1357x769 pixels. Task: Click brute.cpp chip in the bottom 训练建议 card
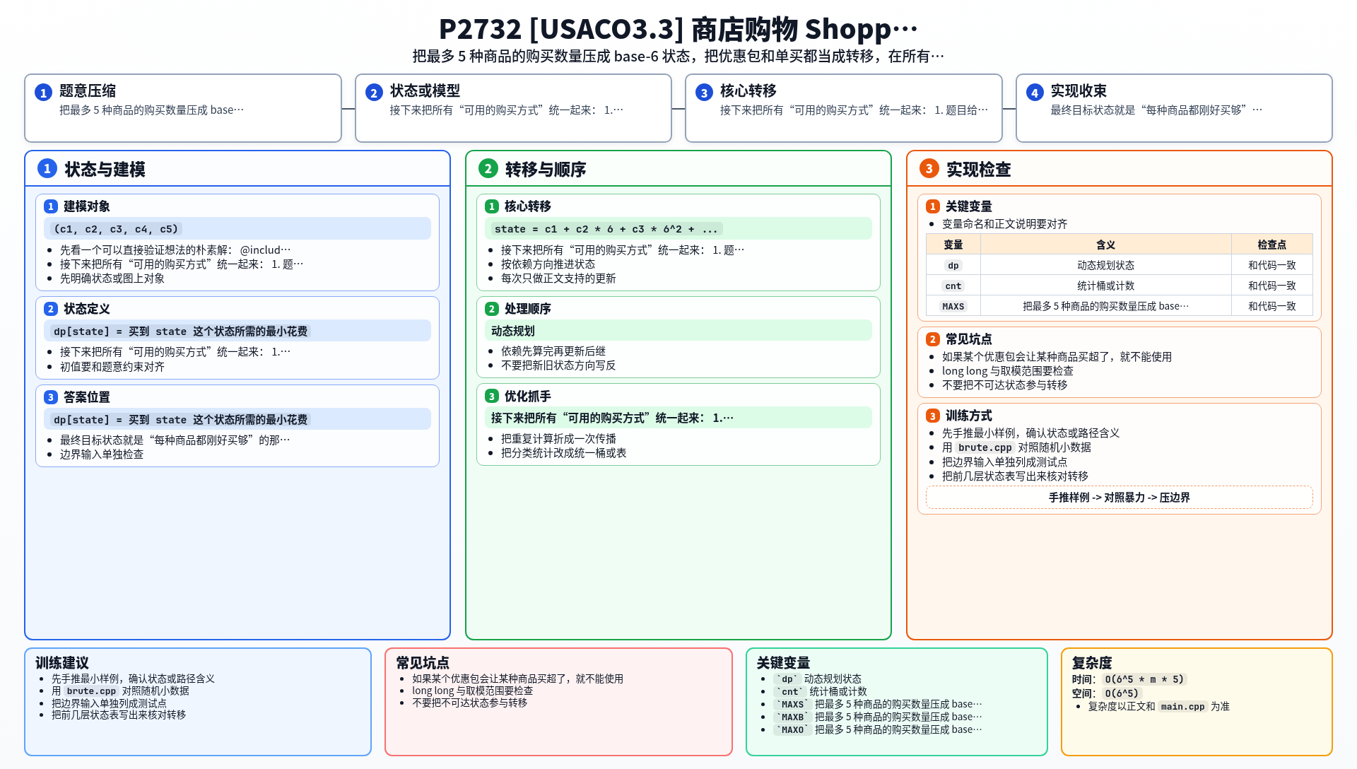(91, 691)
